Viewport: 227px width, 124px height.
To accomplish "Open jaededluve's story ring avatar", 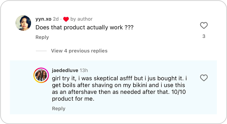I will pos(41,76).
